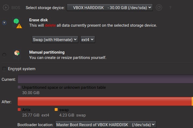
Task: Click the question mark help icon
Action: click(170, 7)
